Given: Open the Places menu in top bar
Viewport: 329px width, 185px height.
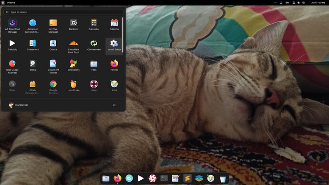Looking at the screenshot, I should [11, 3].
